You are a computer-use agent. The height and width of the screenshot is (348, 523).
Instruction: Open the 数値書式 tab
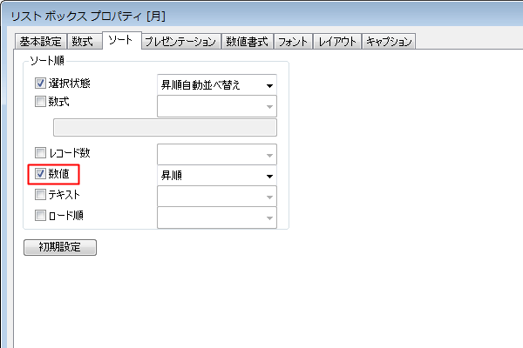247,41
